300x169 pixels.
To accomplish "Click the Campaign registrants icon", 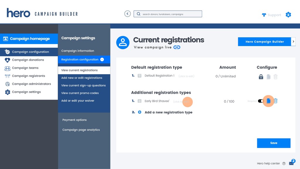I will pos(7,76).
